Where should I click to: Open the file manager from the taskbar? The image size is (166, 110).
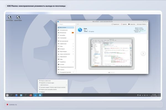21,95
